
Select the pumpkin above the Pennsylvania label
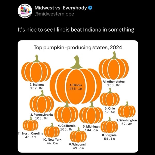[42, 103]
